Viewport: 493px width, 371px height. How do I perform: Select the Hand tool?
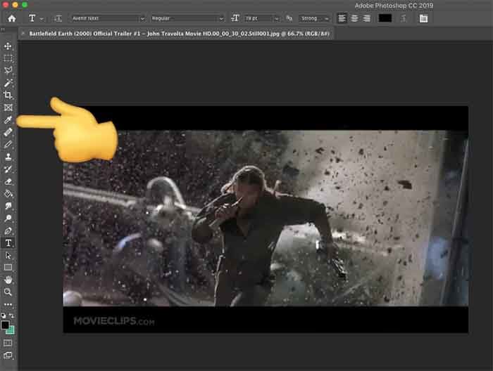point(8,279)
